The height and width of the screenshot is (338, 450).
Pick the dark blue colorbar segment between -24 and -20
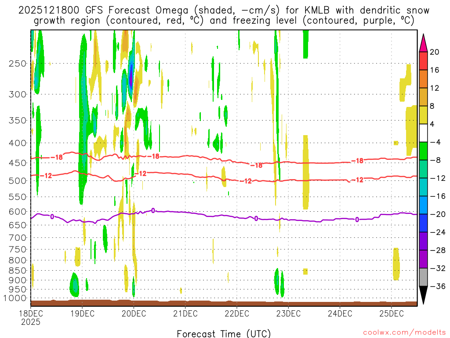coord(423,223)
